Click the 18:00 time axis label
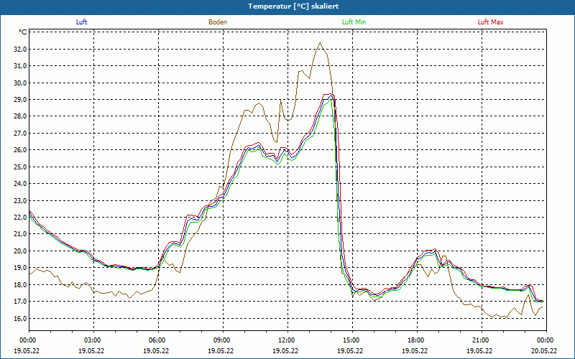Screen dimensions: 575x359 point(417,340)
